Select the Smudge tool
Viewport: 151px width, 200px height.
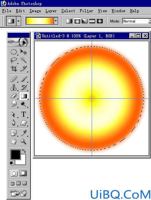[14, 104]
